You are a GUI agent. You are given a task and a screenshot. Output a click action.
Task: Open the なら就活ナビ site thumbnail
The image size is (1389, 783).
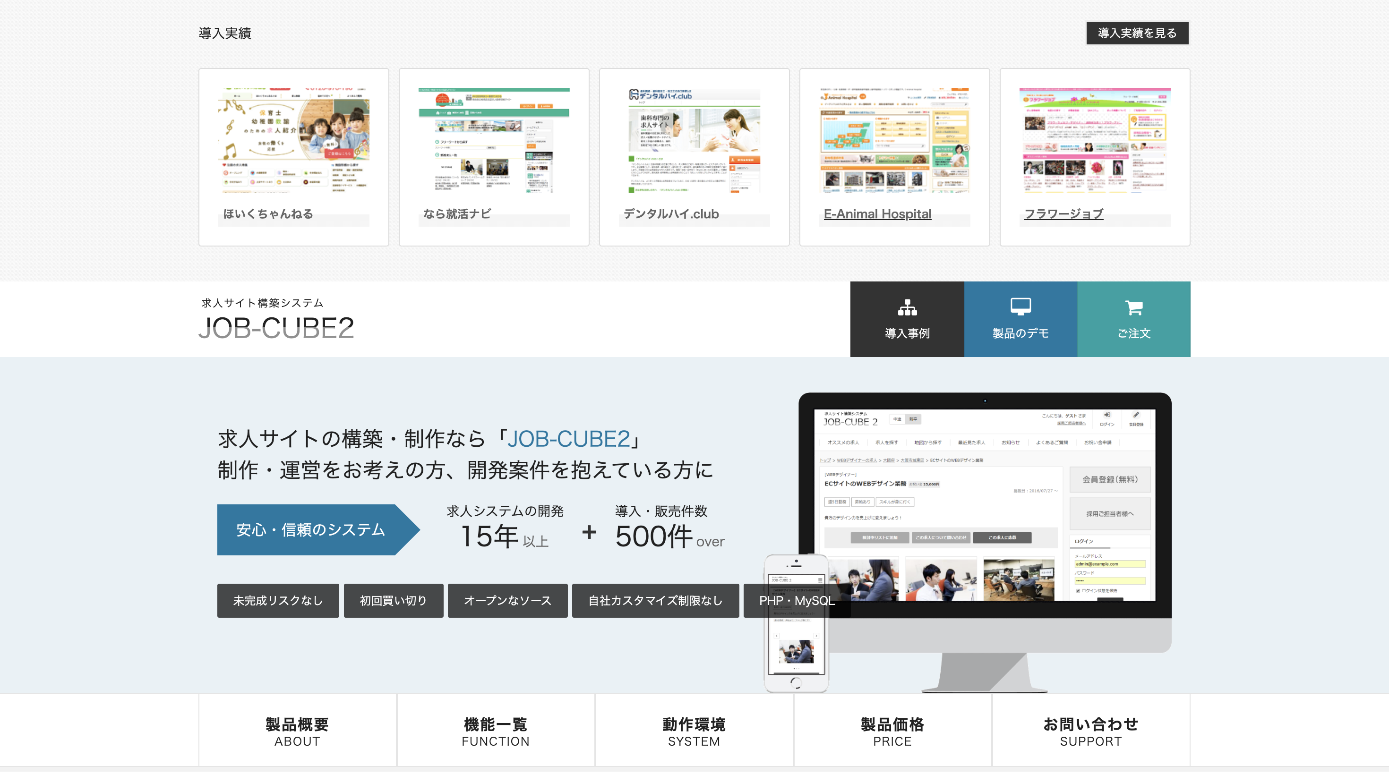click(x=493, y=140)
